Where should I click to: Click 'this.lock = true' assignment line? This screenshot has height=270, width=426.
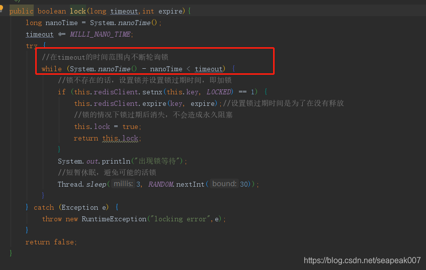pyautogui.click(x=108, y=126)
